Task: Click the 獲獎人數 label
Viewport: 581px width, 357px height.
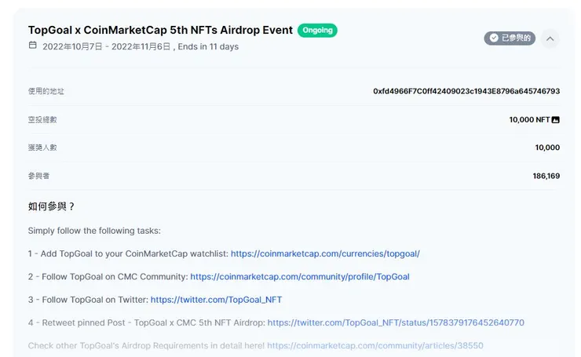Action: coord(42,148)
